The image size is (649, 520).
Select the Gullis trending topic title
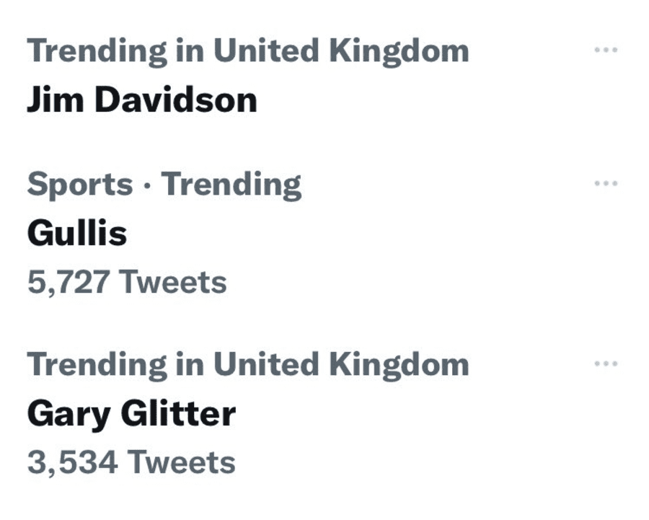click(76, 233)
